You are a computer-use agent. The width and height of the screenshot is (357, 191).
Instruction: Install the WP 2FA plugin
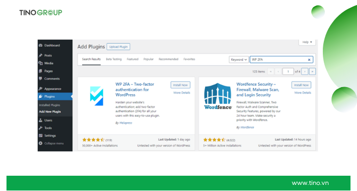(x=181, y=85)
